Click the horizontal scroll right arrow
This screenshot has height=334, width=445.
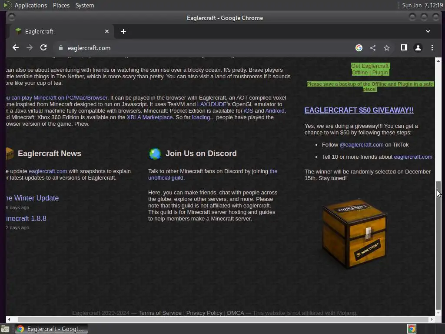click(x=432, y=319)
